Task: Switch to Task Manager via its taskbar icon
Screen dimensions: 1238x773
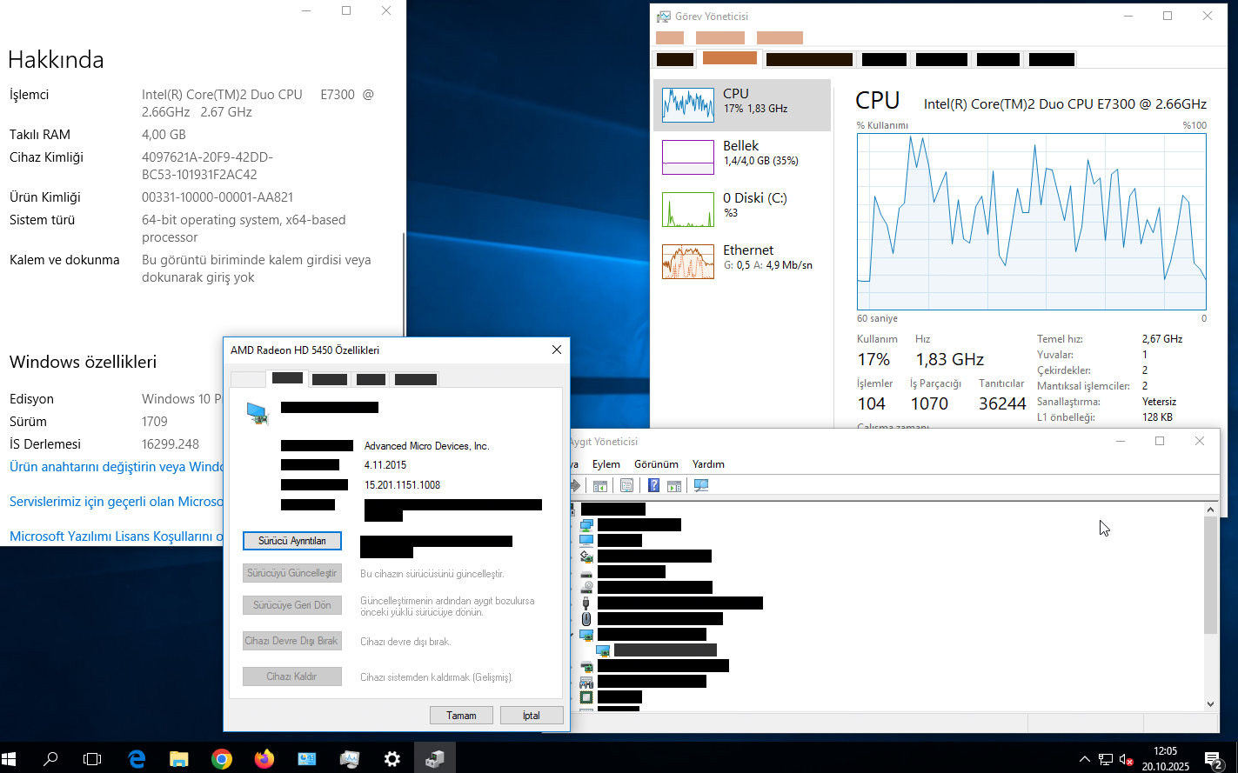Action: point(350,758)
